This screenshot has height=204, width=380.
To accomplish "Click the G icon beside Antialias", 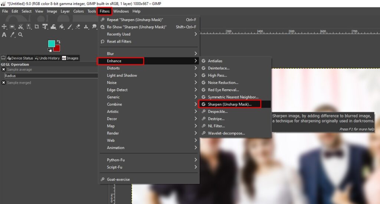I will [204, 61].
